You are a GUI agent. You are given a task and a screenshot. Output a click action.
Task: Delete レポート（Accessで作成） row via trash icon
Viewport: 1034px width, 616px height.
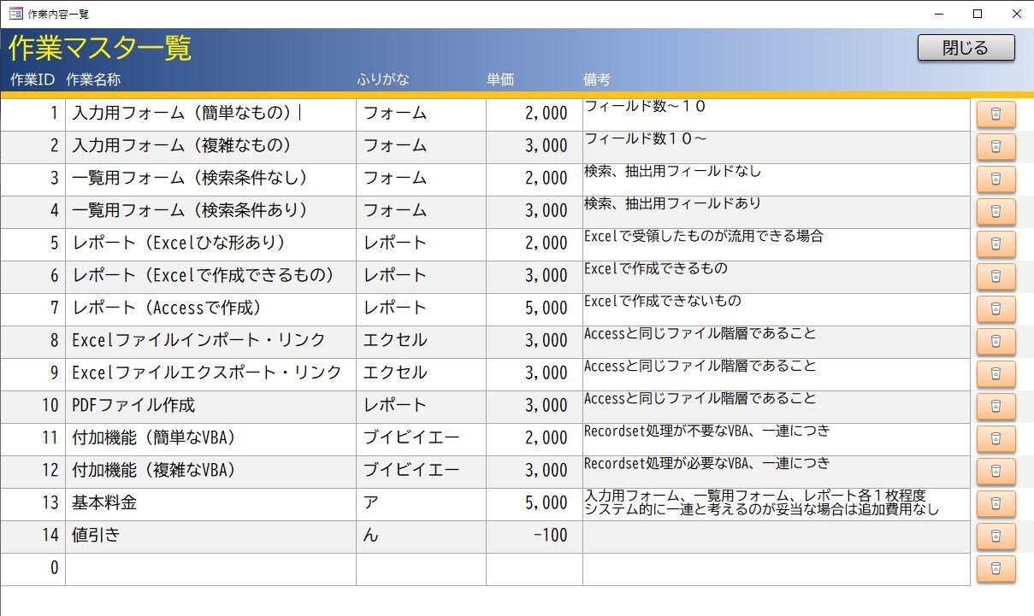tap(996, 309)
